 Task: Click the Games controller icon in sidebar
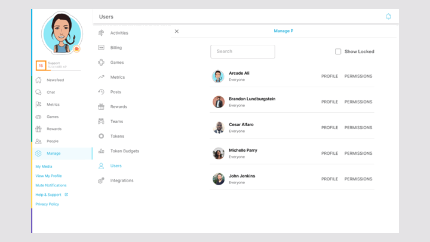(38, 117)
